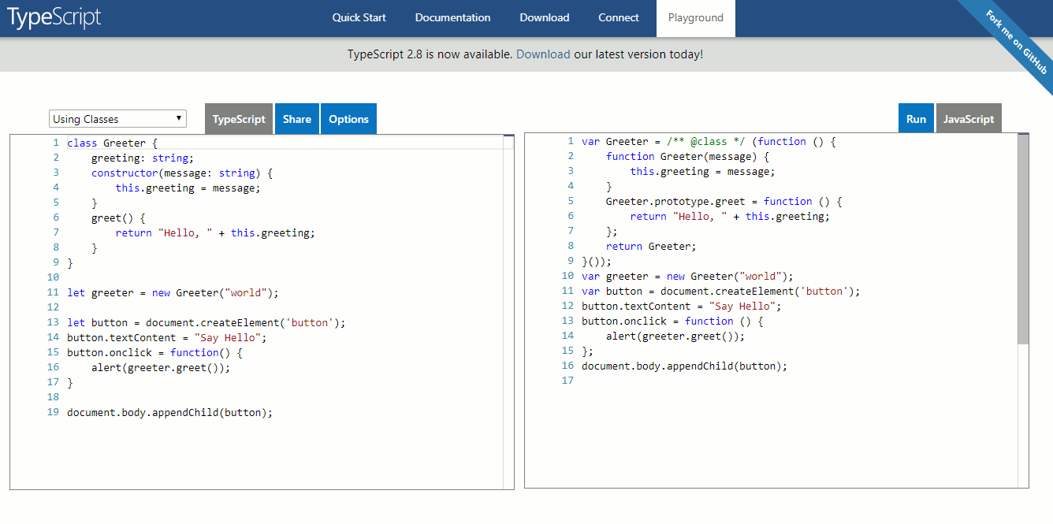Click 'alert(greeter.greet());' on TypeScript line 16
Image resolution: width=1053 pixels, height=524 pixels.
pos(161,367)
